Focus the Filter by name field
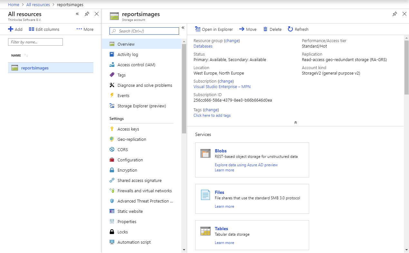This screenshot has width=409, height=253. click(x=35, y=42)
